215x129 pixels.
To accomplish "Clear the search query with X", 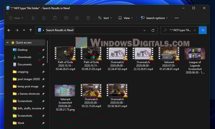I will tap(195, 30).
